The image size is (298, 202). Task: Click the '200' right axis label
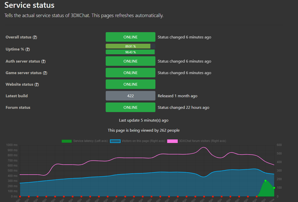coord(279,179)
